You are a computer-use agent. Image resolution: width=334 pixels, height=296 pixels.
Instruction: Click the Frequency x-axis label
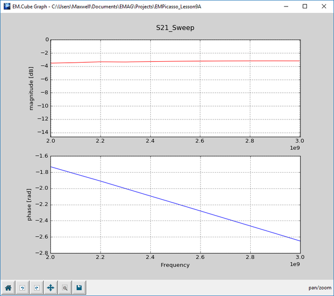coord(175,265)
